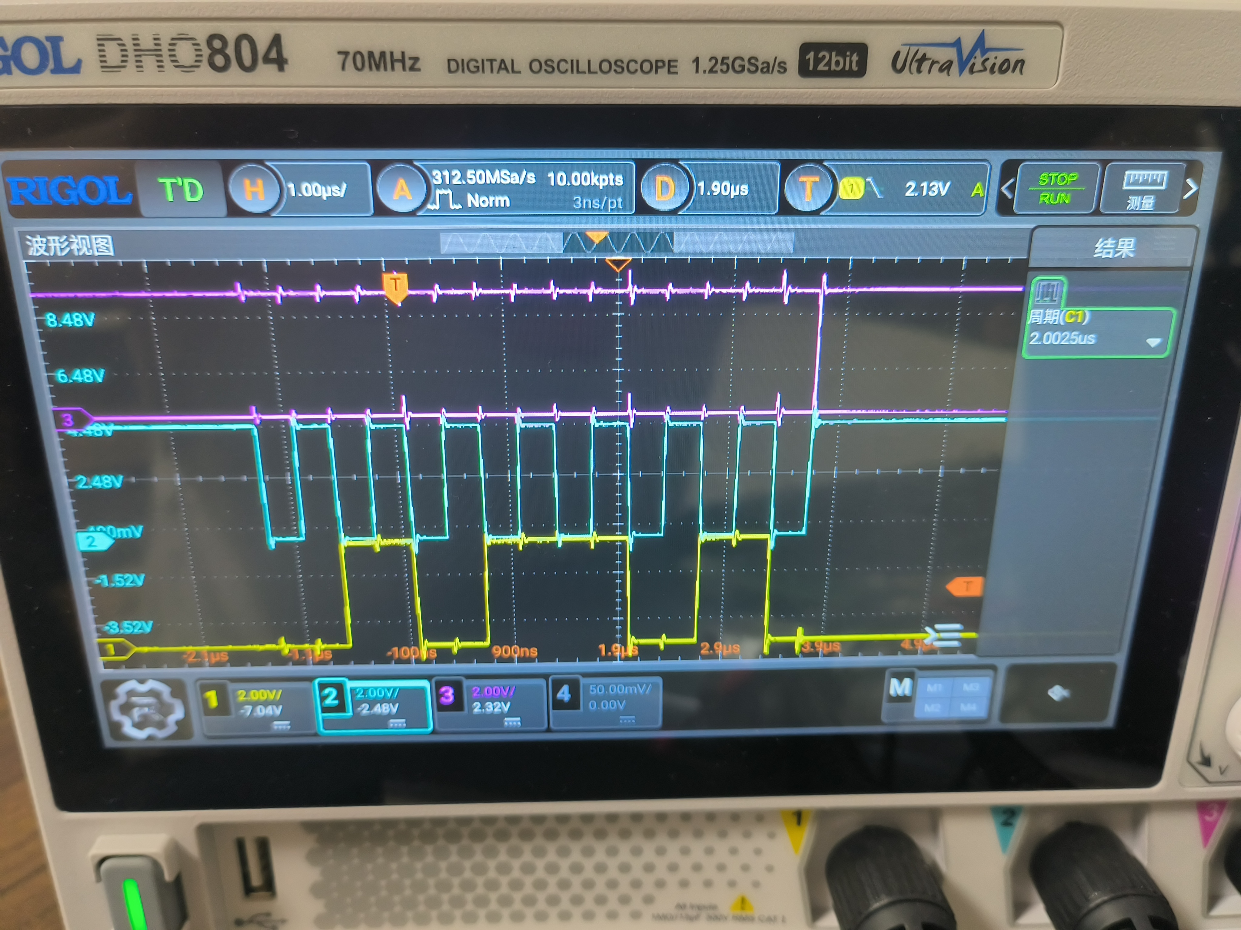Open the 波形视图 waveform view title
Screen dimensions: 1241x930
point(70,246)
